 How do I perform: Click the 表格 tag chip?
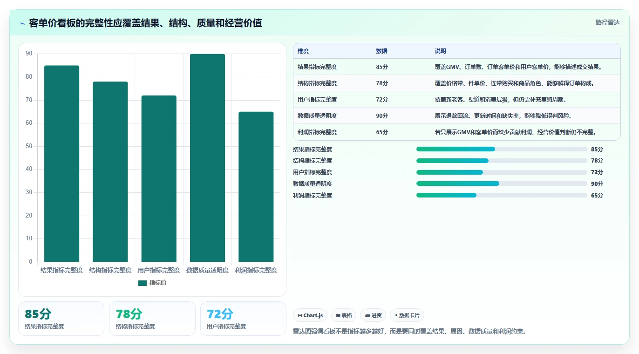point(344,315)
